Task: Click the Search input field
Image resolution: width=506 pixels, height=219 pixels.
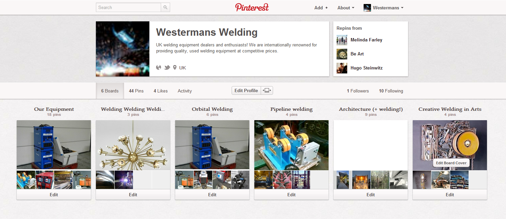Action: click(128, 7)
